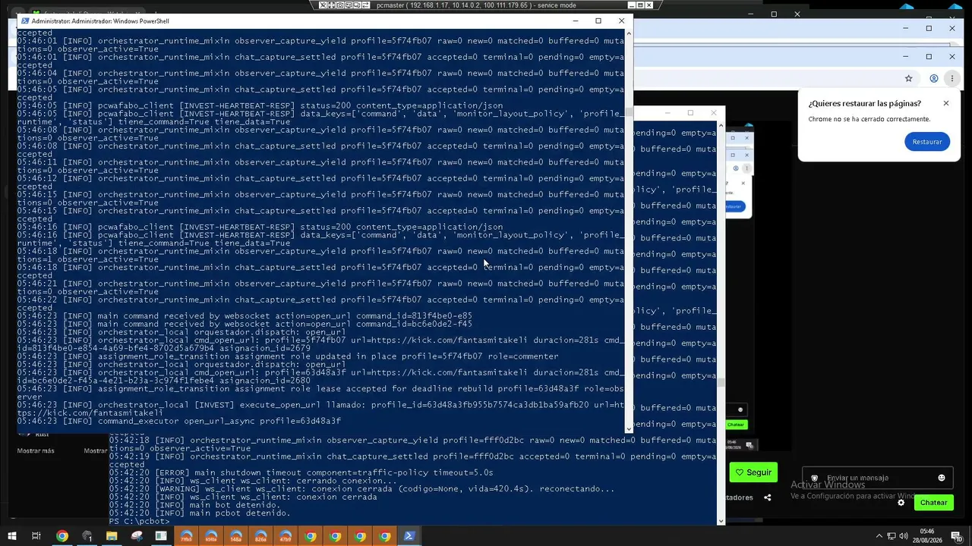Click the front PowerShell window title text
This screenshot has width=972, height=546.
point(100,21)
